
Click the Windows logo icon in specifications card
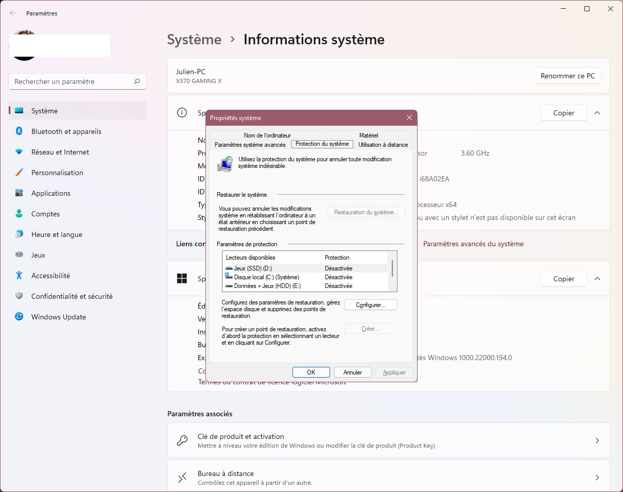click(182, 279)
